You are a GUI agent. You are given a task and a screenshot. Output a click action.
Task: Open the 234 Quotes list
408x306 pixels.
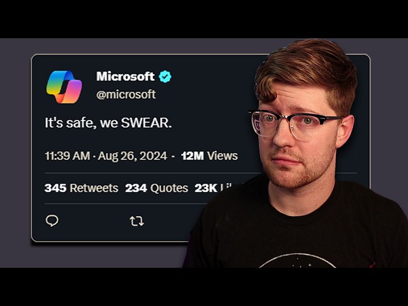click(x=157, y=188)
